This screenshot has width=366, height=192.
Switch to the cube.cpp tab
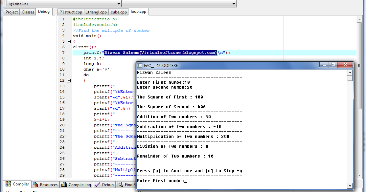(119, 12)
